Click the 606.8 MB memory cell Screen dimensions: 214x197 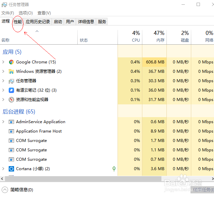[x=154, y=62]
